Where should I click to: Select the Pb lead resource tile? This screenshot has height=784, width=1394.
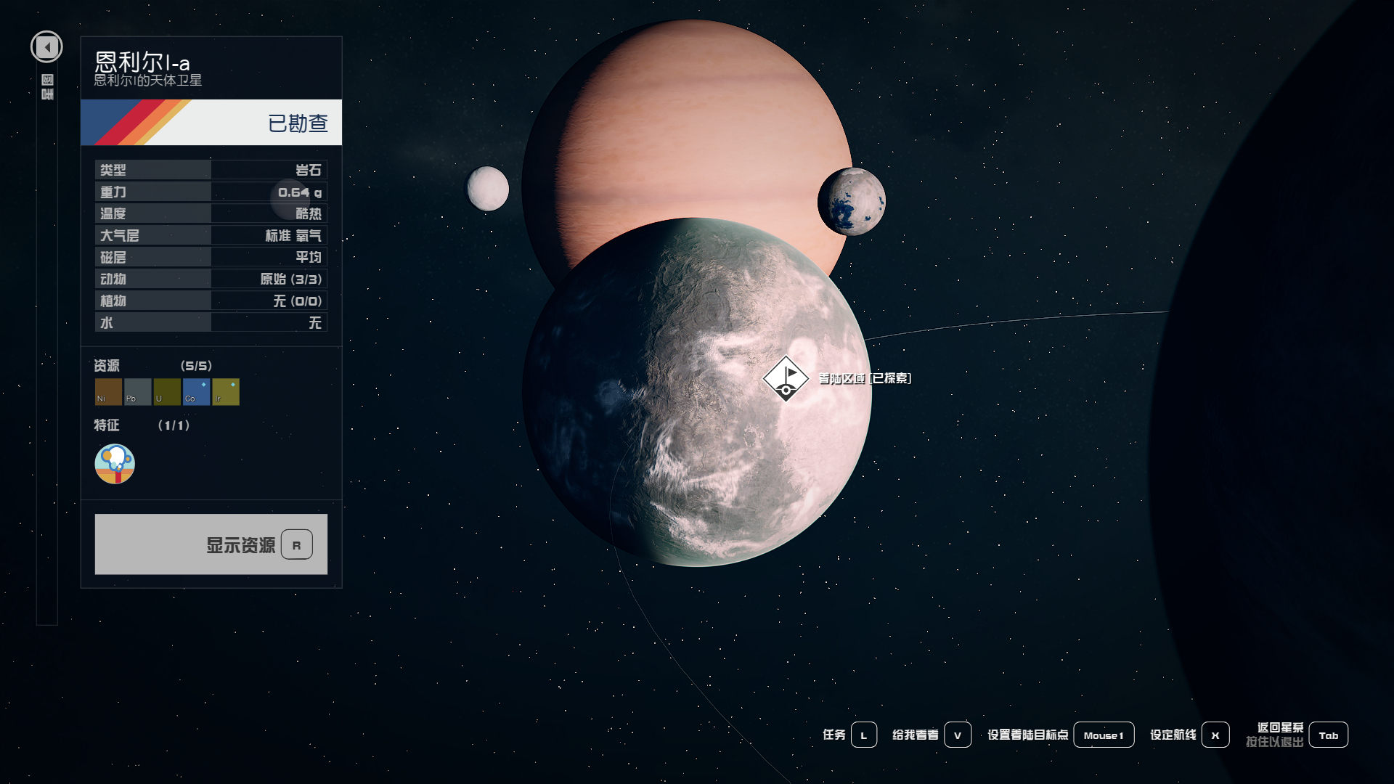tap(138, 392)
